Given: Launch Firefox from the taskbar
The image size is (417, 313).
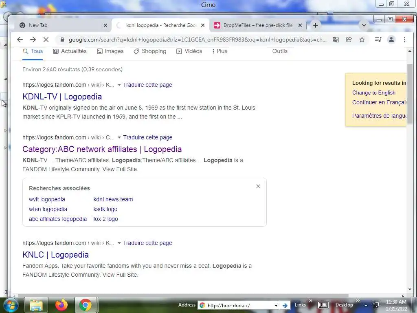Looking at the screenshot, I should [61, 305].
